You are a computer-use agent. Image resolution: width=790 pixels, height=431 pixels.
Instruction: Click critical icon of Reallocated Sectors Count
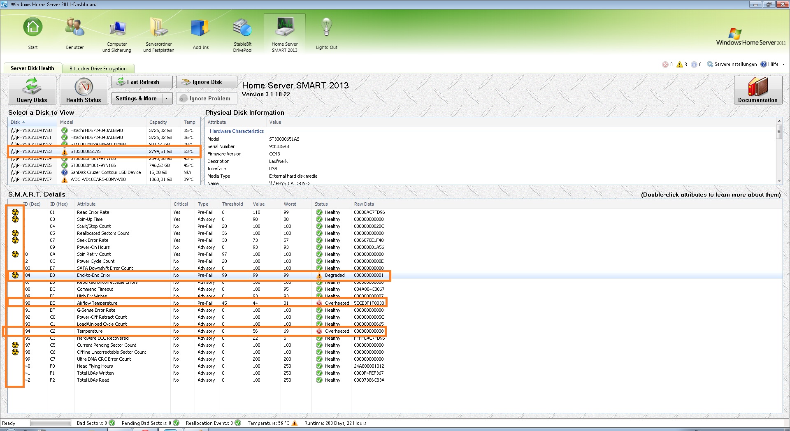pos(15,233)
